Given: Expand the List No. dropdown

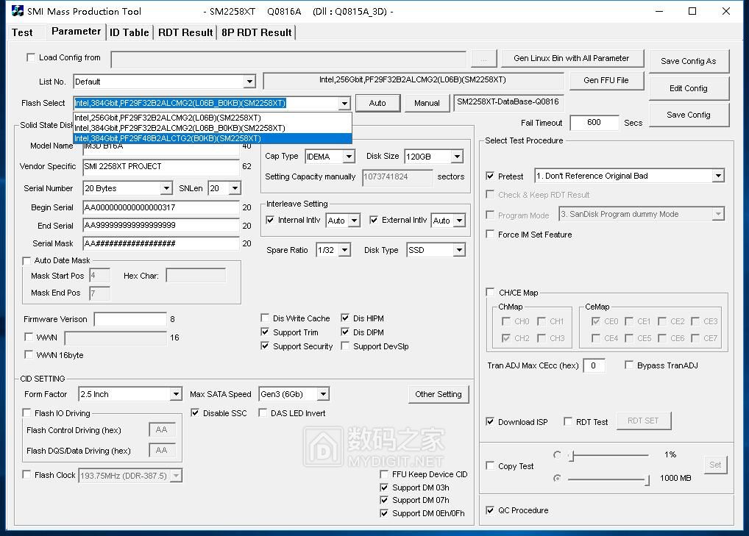Looking at the screenshot, I should point(249,82).
